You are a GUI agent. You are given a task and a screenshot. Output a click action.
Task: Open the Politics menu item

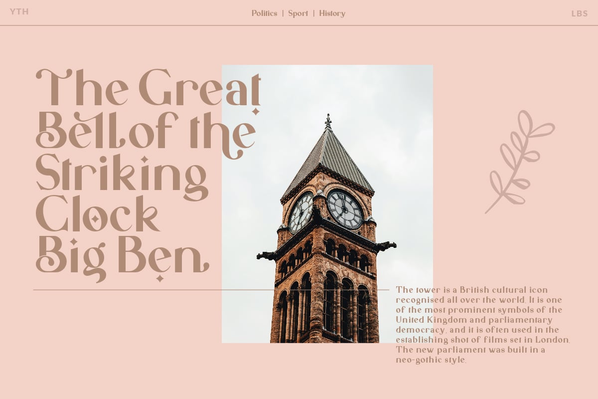click(264, 13)
